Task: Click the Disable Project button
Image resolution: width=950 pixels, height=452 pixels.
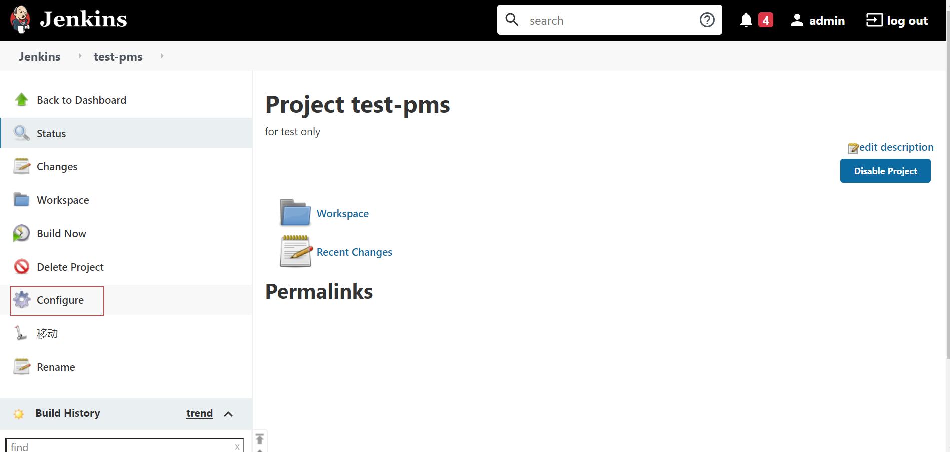Action: (x=885, y=171)
